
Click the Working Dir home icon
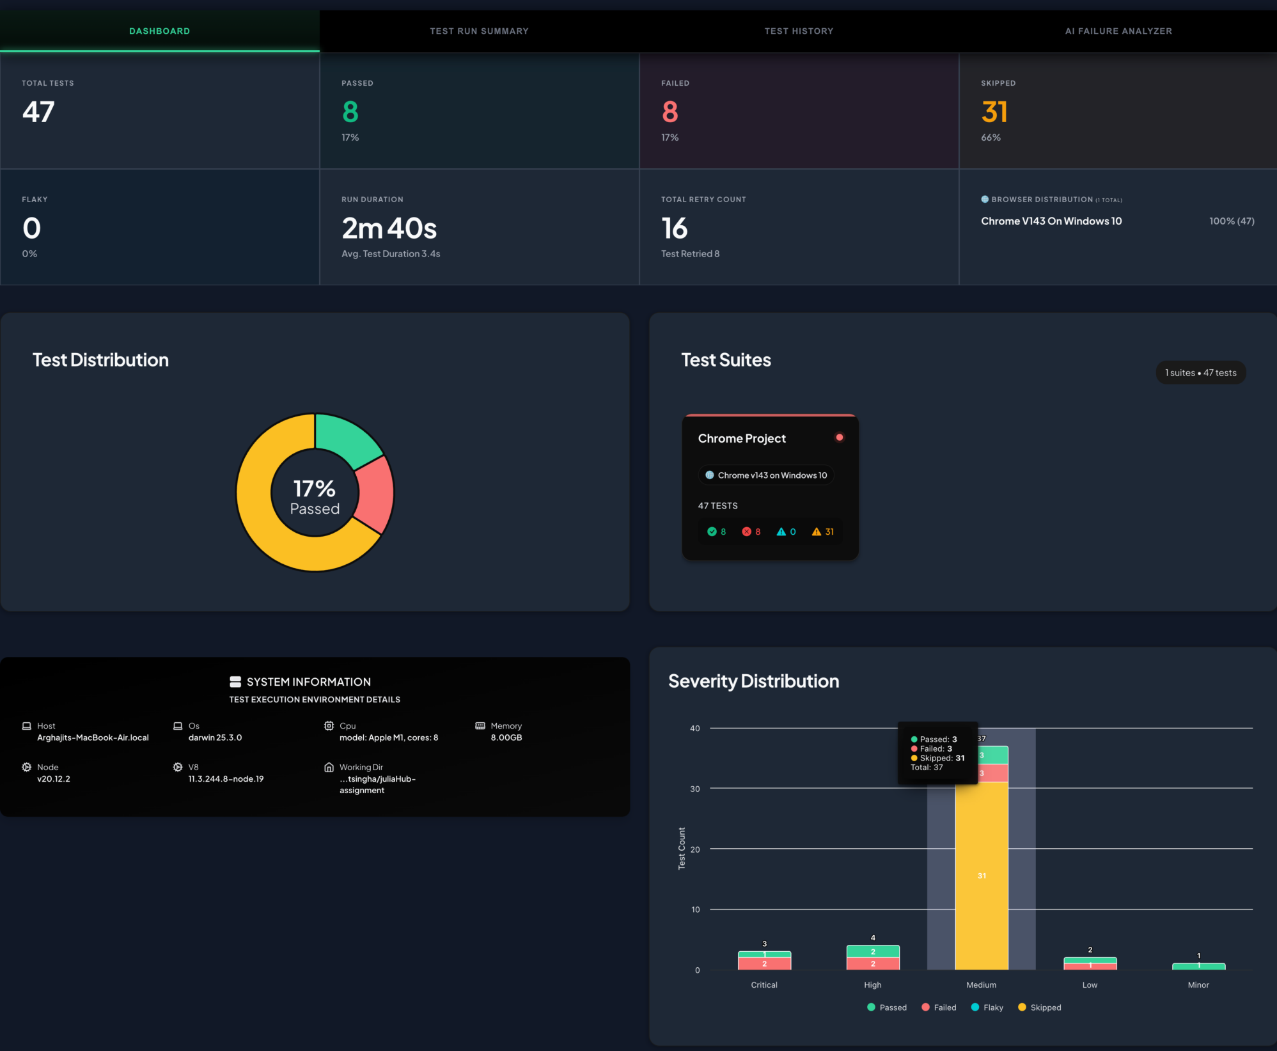tap(329, 767)
